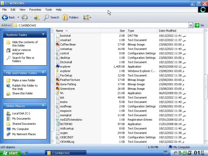
Task: Select the file named OEWABLog
Action: tap(67, 142)
